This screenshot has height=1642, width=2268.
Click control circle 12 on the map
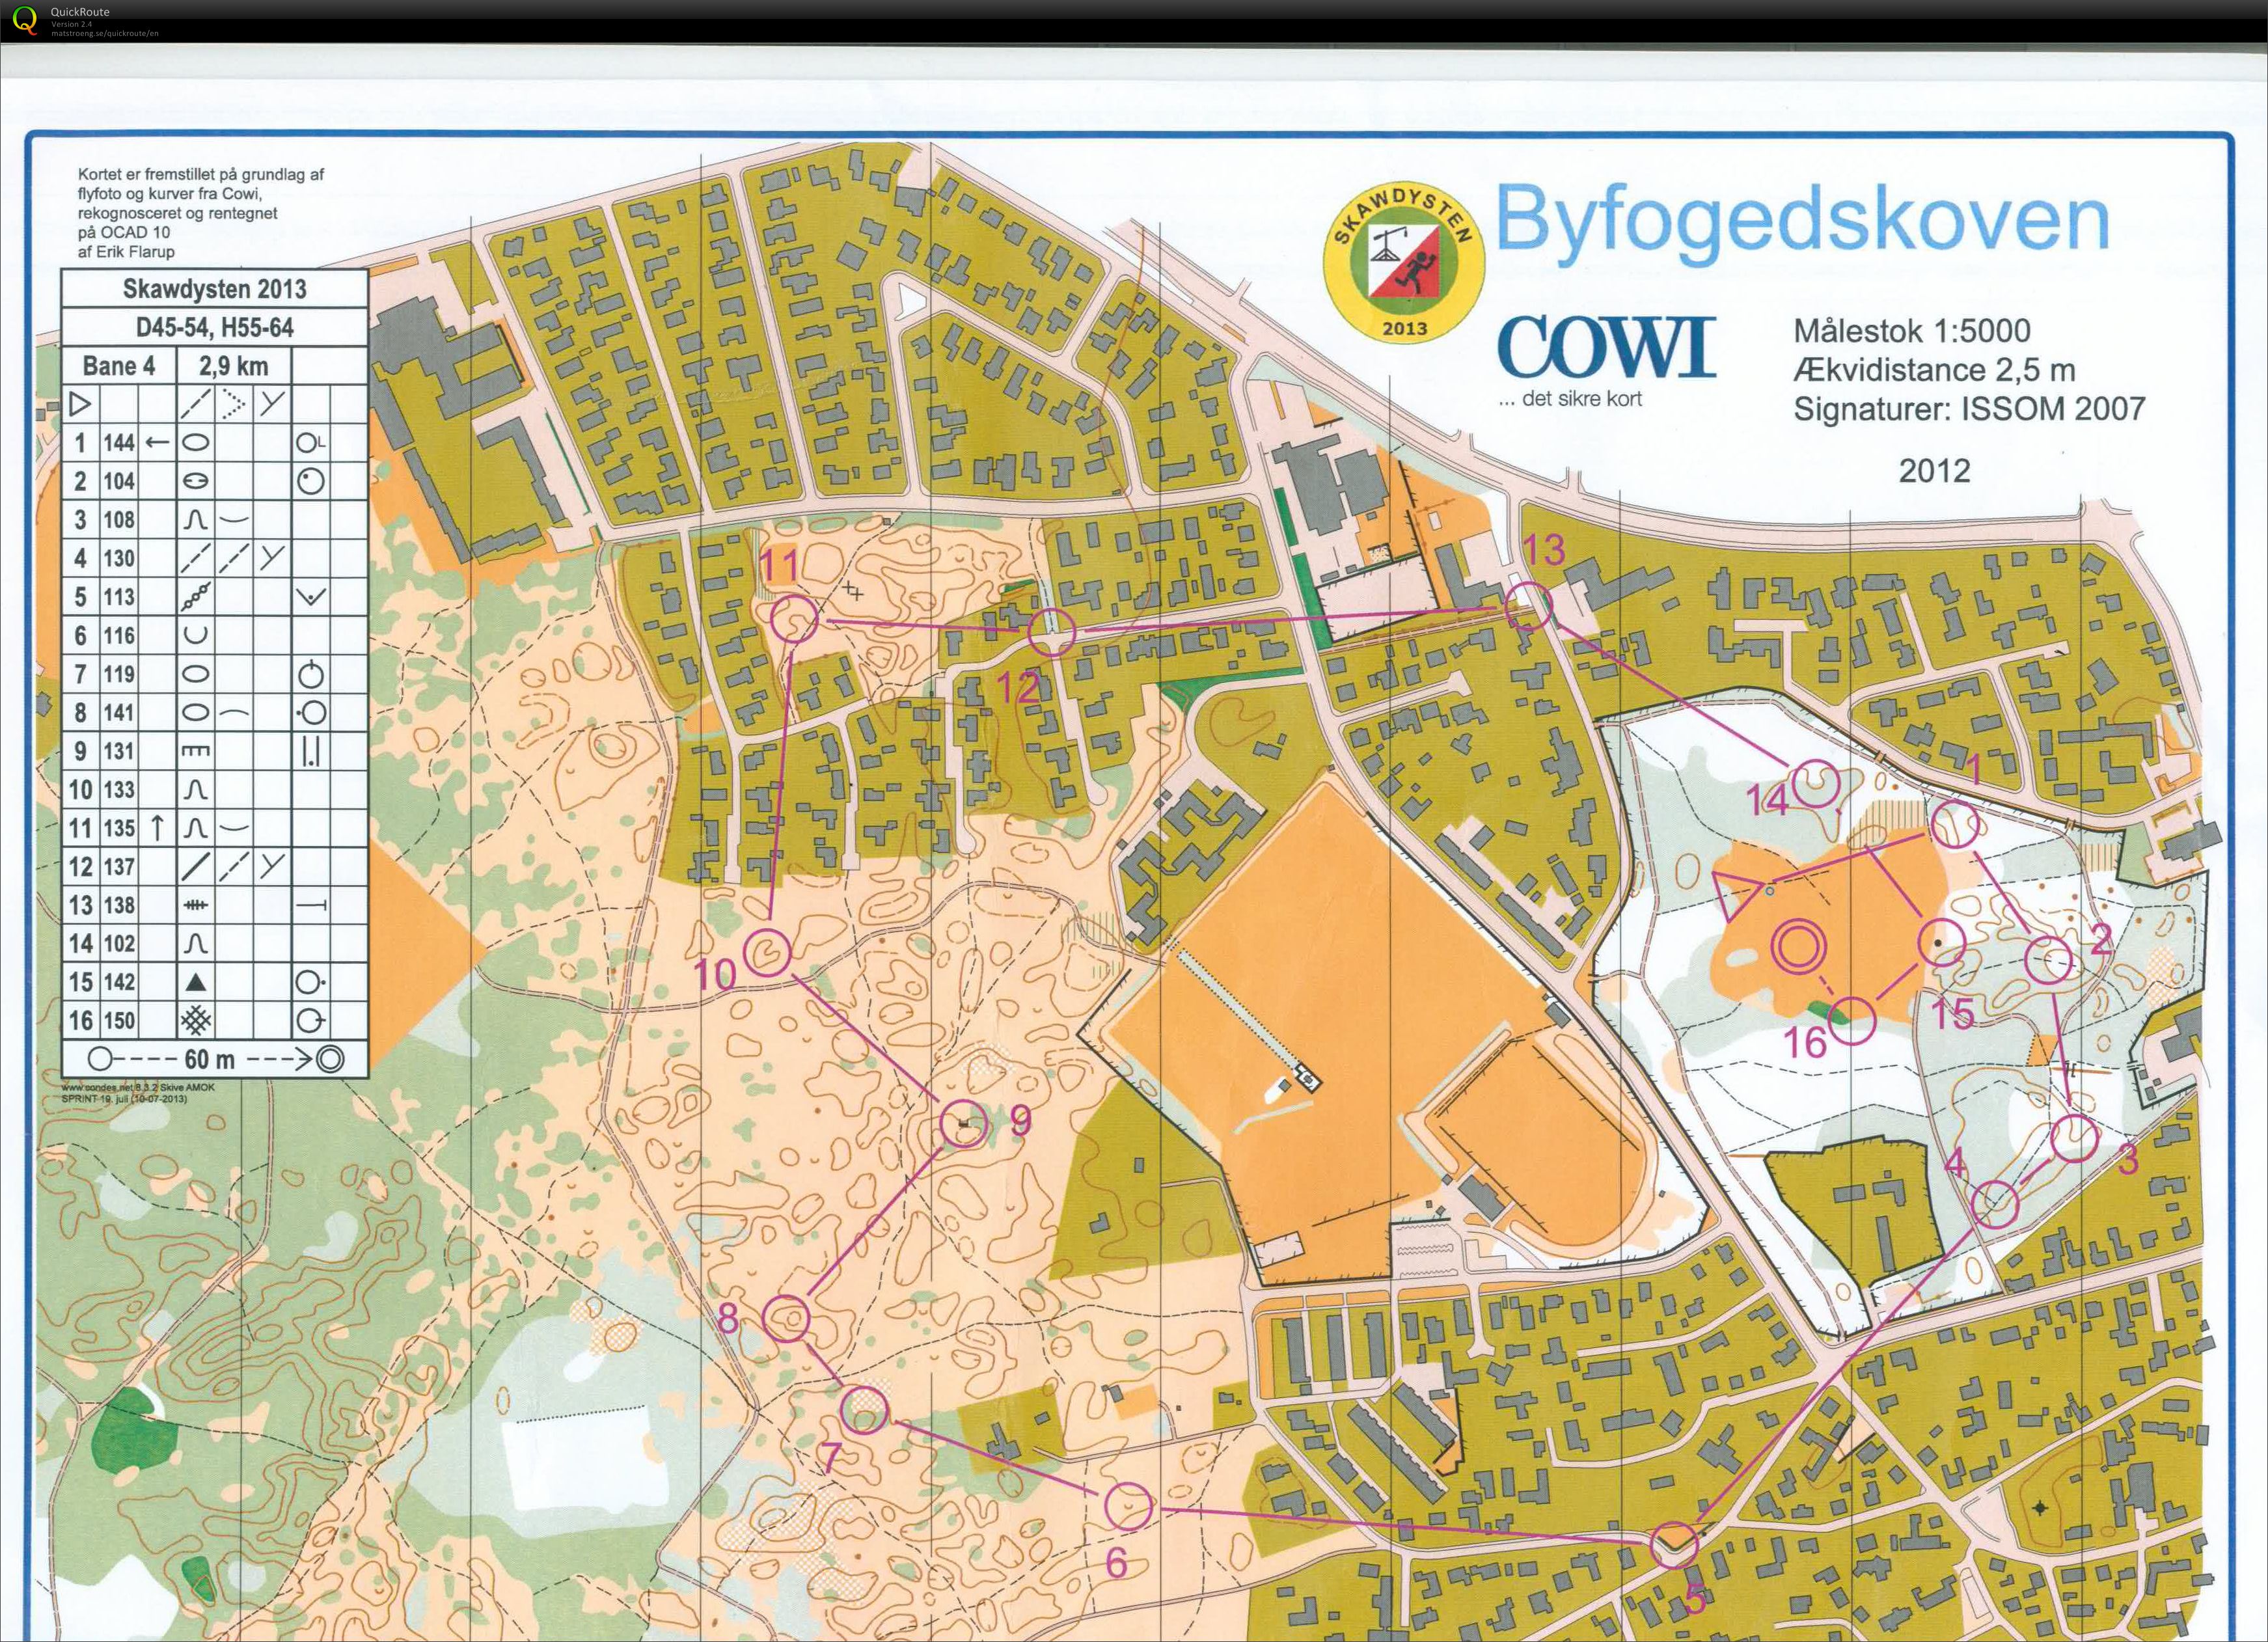coord(1052,632)
